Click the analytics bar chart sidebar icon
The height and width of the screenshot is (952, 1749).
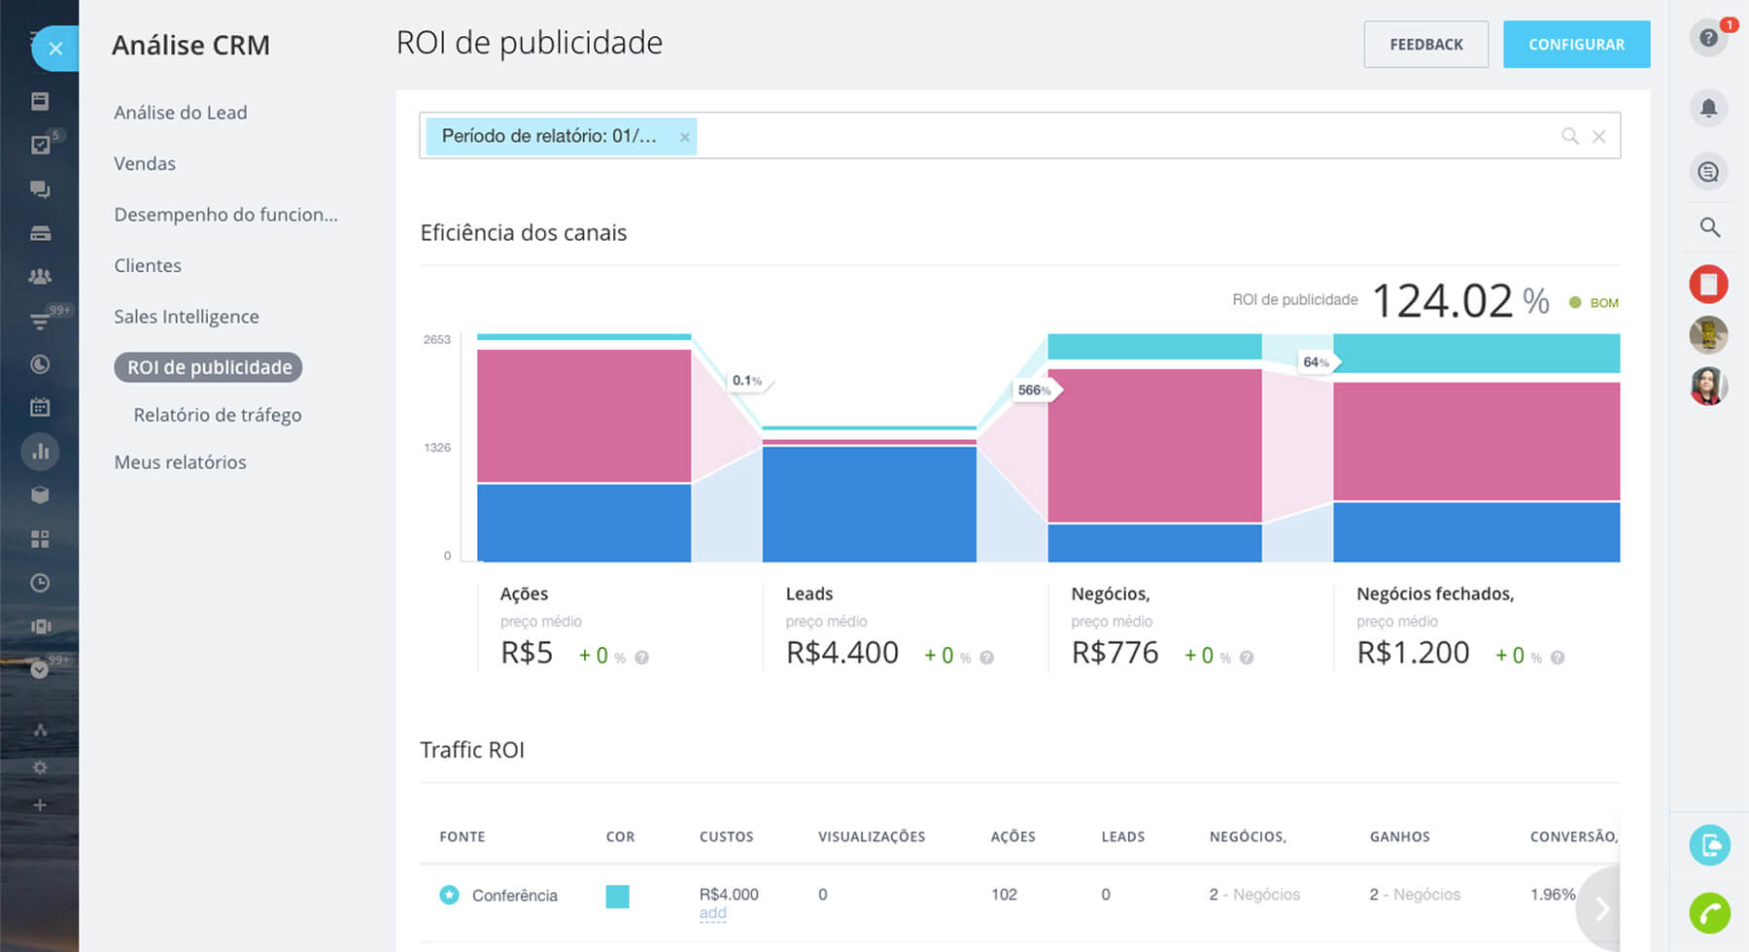click(x=40, y=452)
